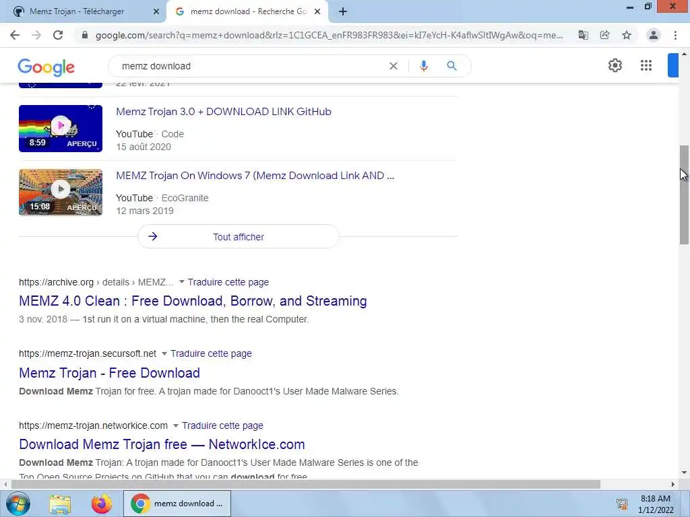Click Traduire cette page for archive.org result
The width and height of the screenshot is (690, 517).
(228, 282)
